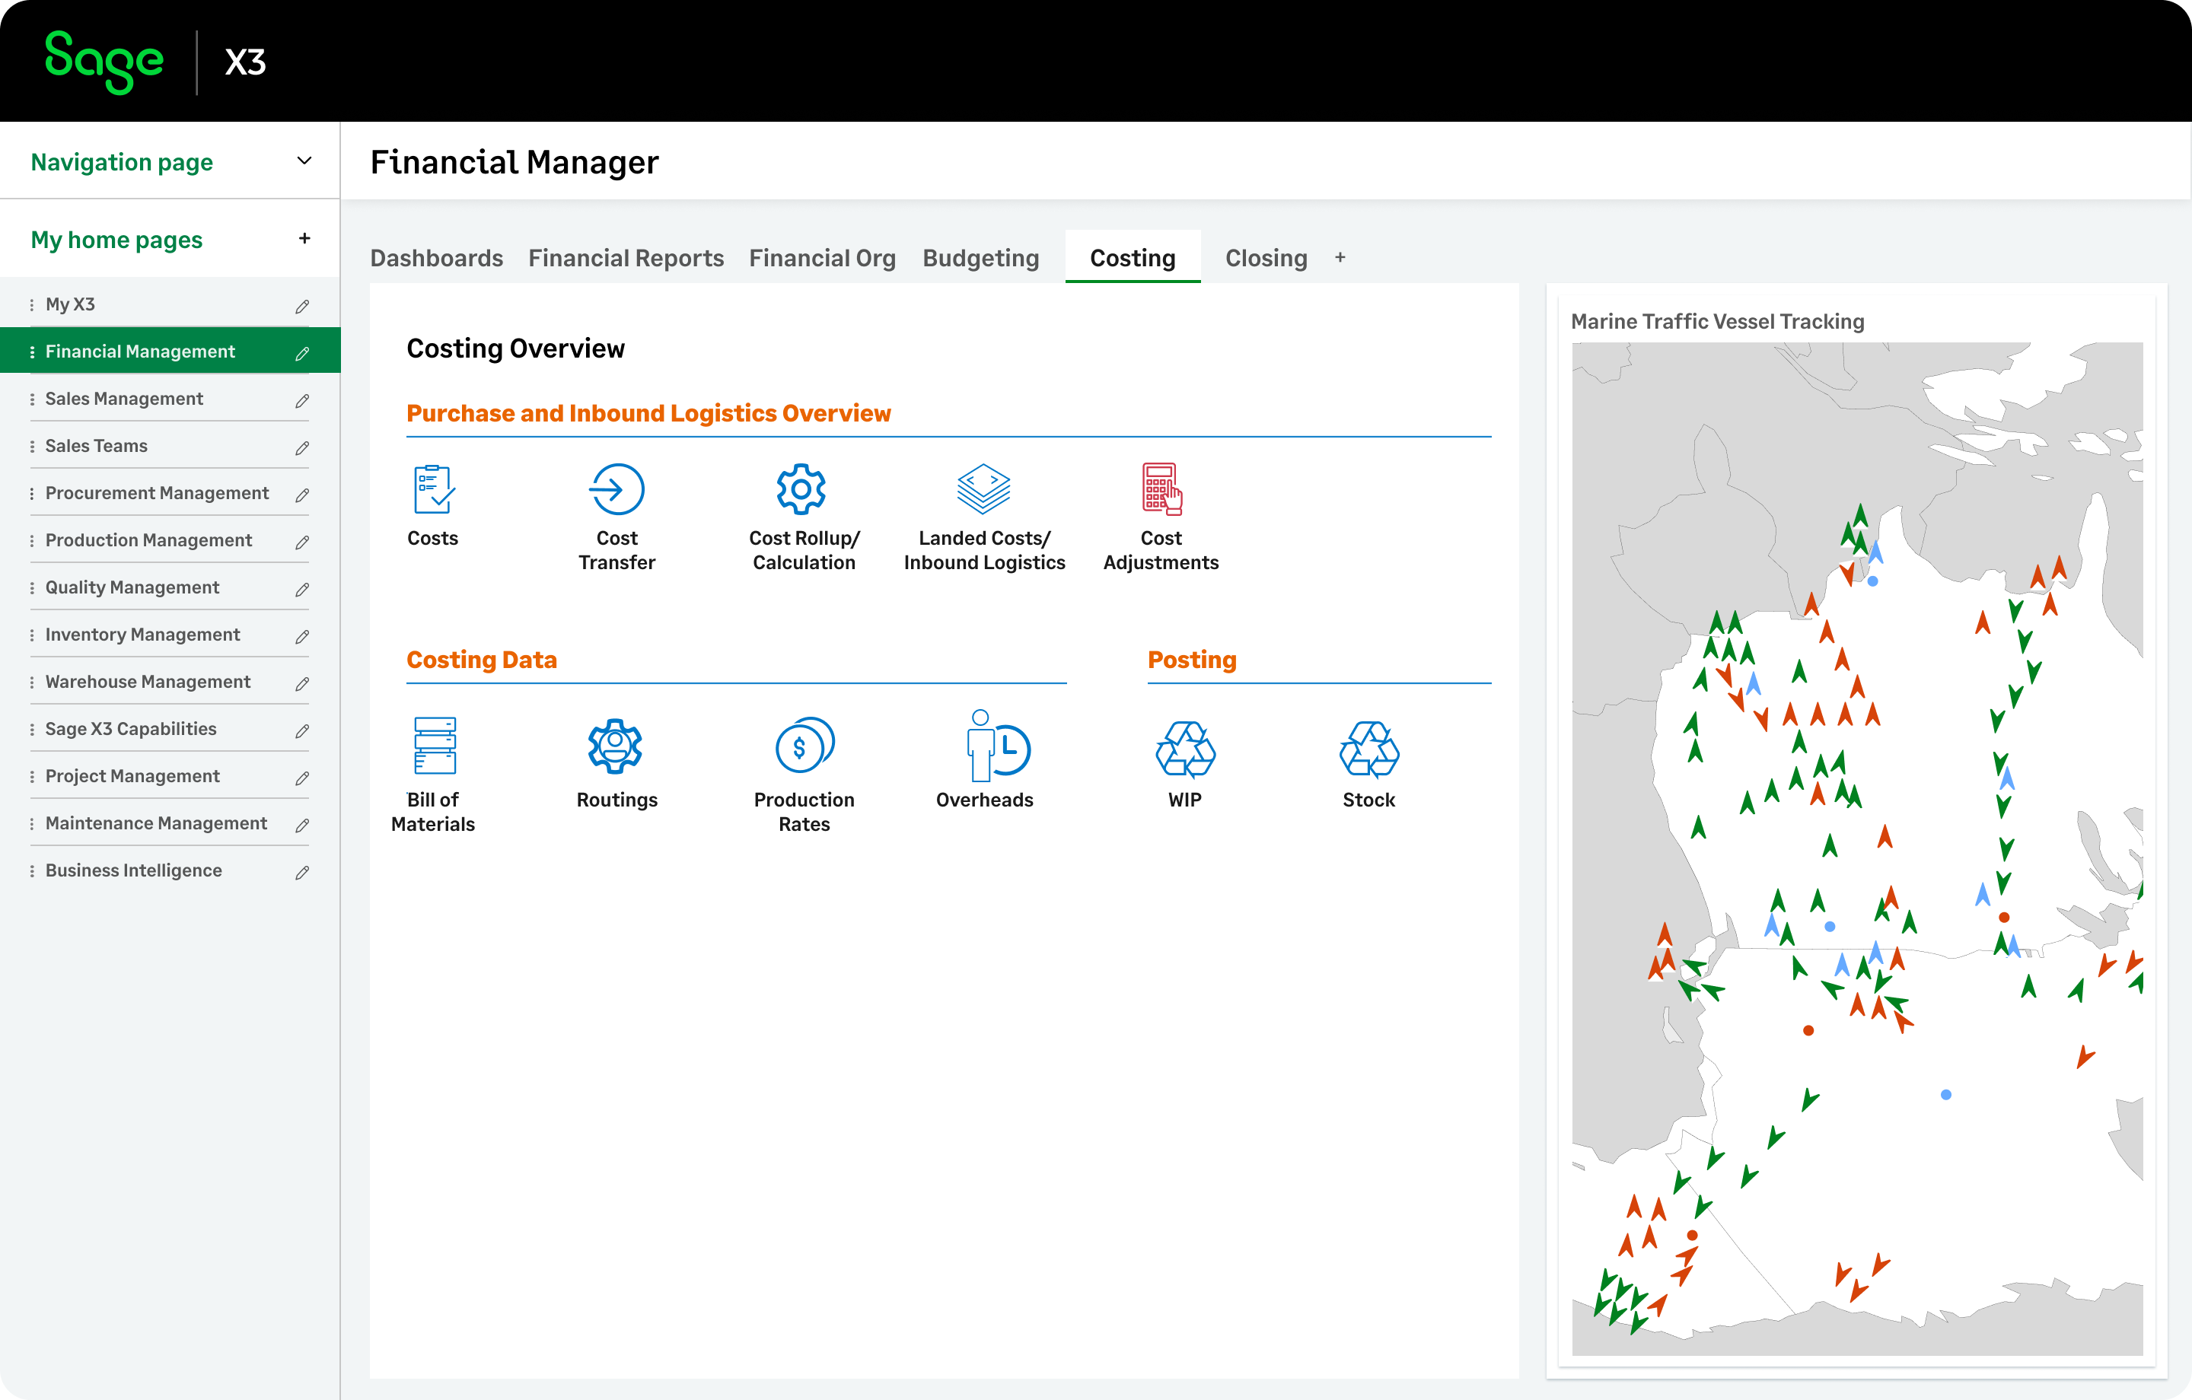This screenshot has width=2192, height=1400.
Task: Click the Marine Traffic Vessel Tracking title
Action: [x=1718, y=321]
